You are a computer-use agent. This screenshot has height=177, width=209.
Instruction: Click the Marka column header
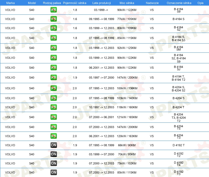click(10, 3)
